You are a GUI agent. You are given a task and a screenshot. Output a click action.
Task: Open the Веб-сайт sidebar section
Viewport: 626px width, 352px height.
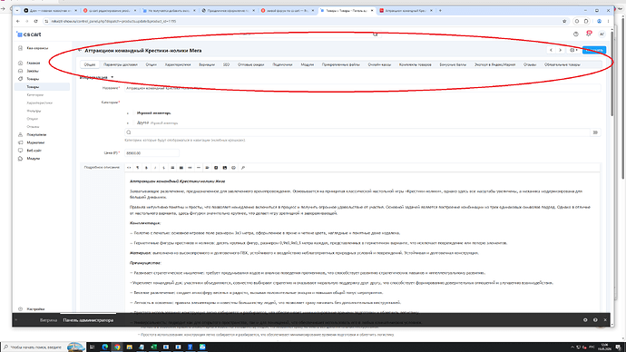pyautogui.click(x=34, y=151)
